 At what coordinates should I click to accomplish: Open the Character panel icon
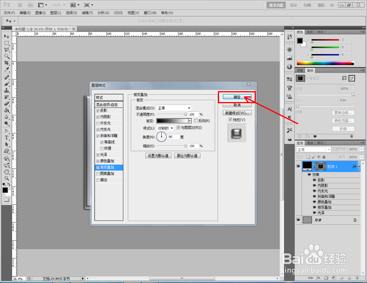(x=289, y=109)
